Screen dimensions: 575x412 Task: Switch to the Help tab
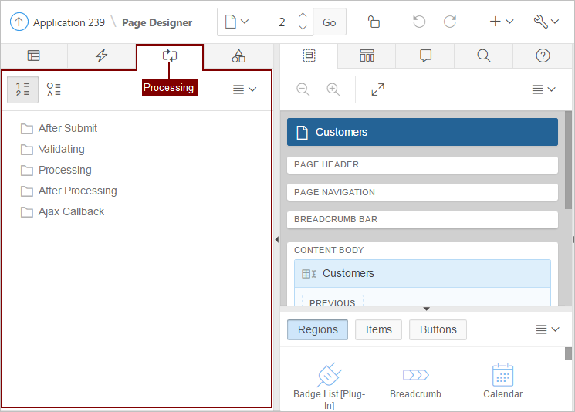(x=543, y=56)
